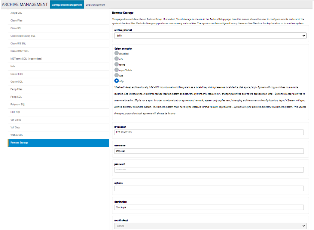Viewport: 314px width, 230px height.
Task: Choose the nfs radio option
Action: click(117, 59)
